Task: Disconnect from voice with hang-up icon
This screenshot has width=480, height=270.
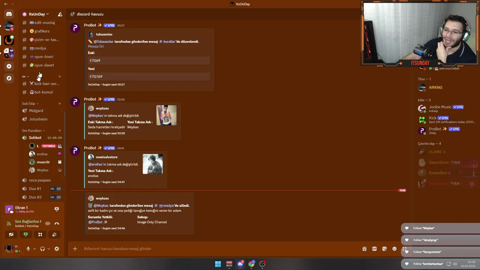Action: coord(57,223)
